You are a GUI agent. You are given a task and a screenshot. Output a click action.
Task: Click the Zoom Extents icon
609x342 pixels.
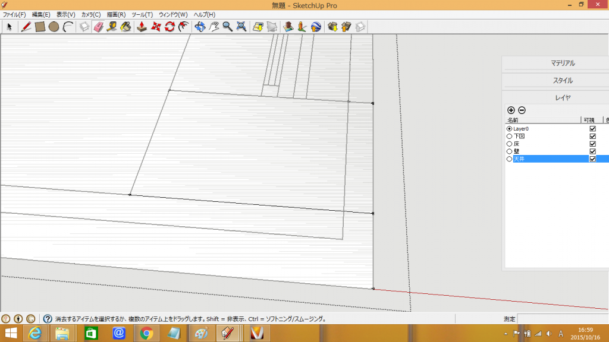click(241, 27)
